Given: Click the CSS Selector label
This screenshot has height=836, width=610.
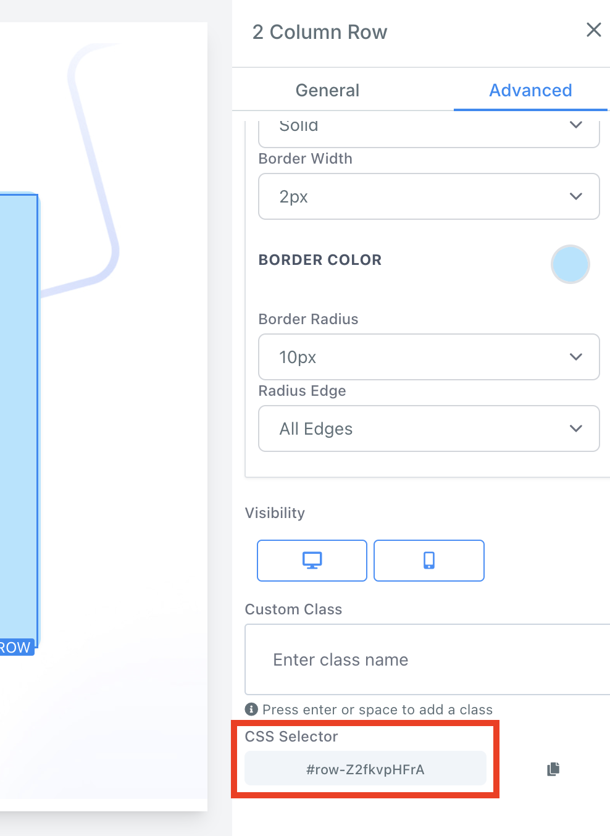Looking at the screenshot, I should (291, 737).
